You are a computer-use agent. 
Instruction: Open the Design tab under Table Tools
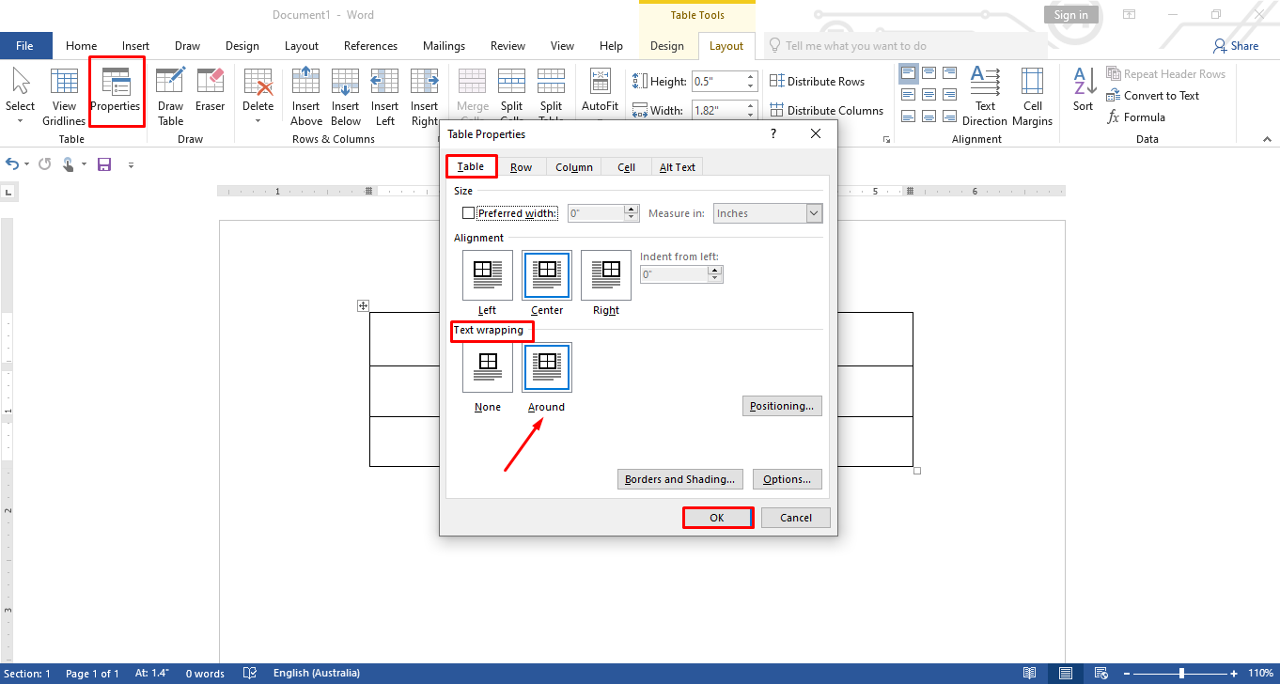pos(667,45)
